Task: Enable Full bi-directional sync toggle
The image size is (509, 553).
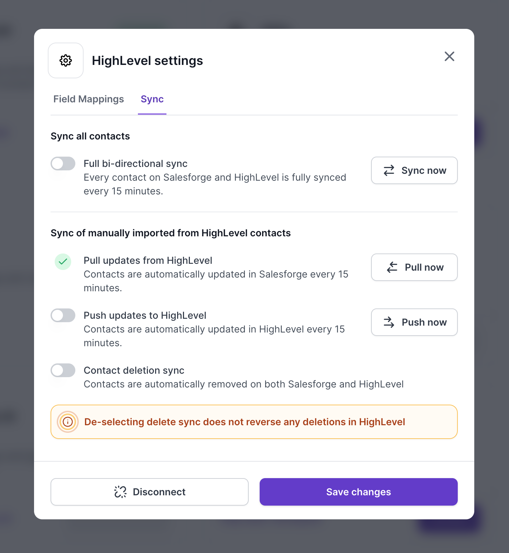Action: 63,163
